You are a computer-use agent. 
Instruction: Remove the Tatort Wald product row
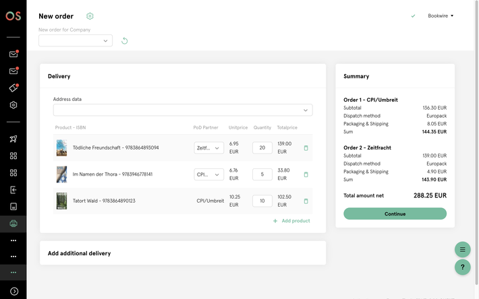pyautogui.click(x=306, y=201)
